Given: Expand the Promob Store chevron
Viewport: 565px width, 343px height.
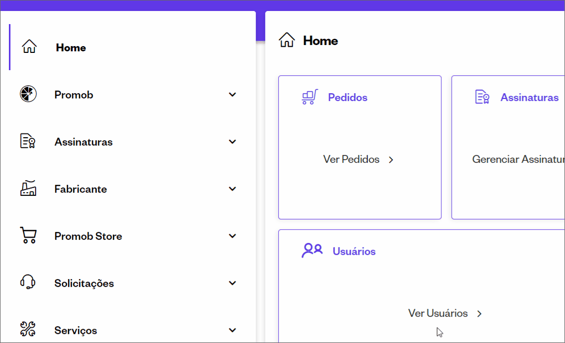Looking at the screenshot, I should pos(232,236).
